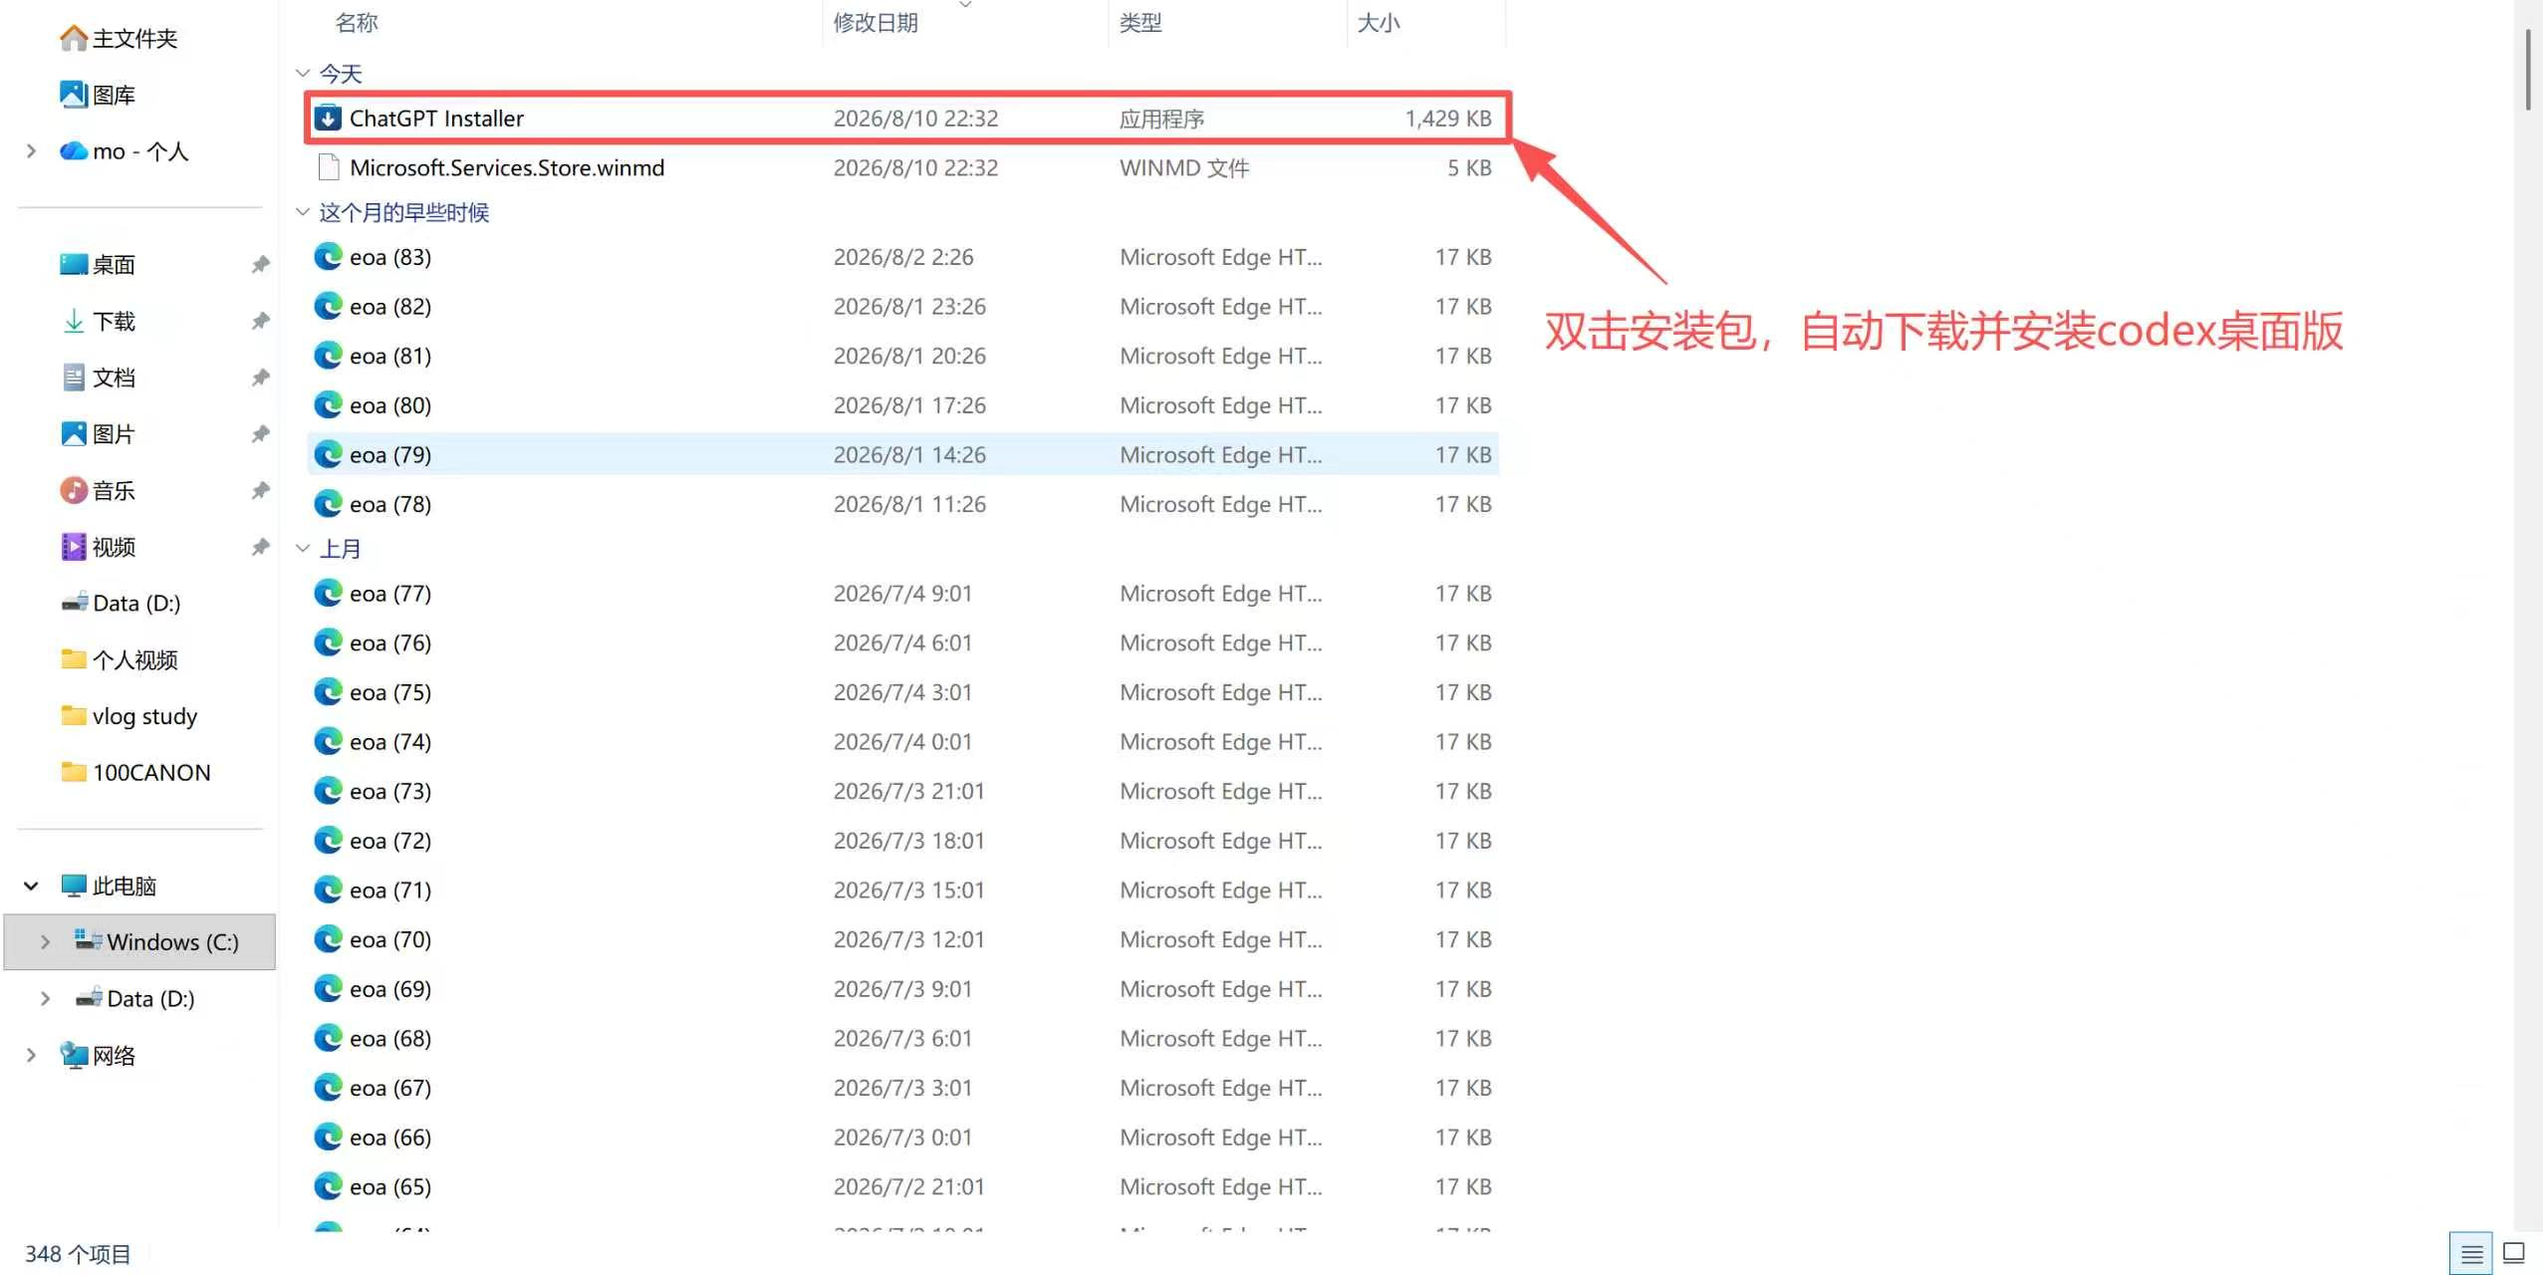Click the Desktop (桌面) quick access icon

coord(74,264)
